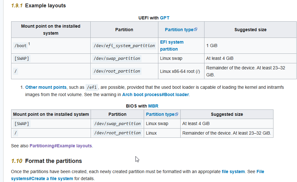
Task: Click the Mount point header in BIOS table
Action: [51, 114]
